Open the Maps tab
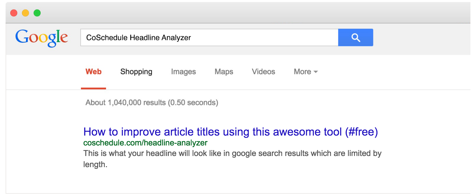Viewport: 476px width, 195px height. point(224,72)
